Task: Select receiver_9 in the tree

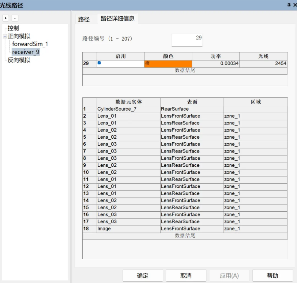Action: (26, 52)
